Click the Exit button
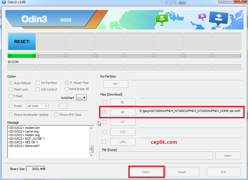The image size is (248, 180). [224, 172]
